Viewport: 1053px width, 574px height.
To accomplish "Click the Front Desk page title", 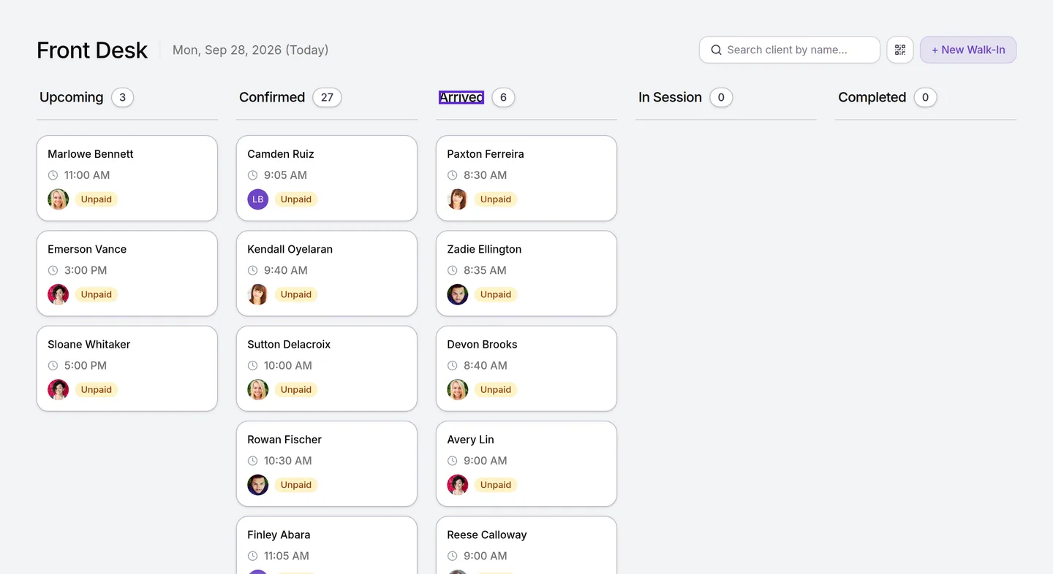I will [92, 50].
